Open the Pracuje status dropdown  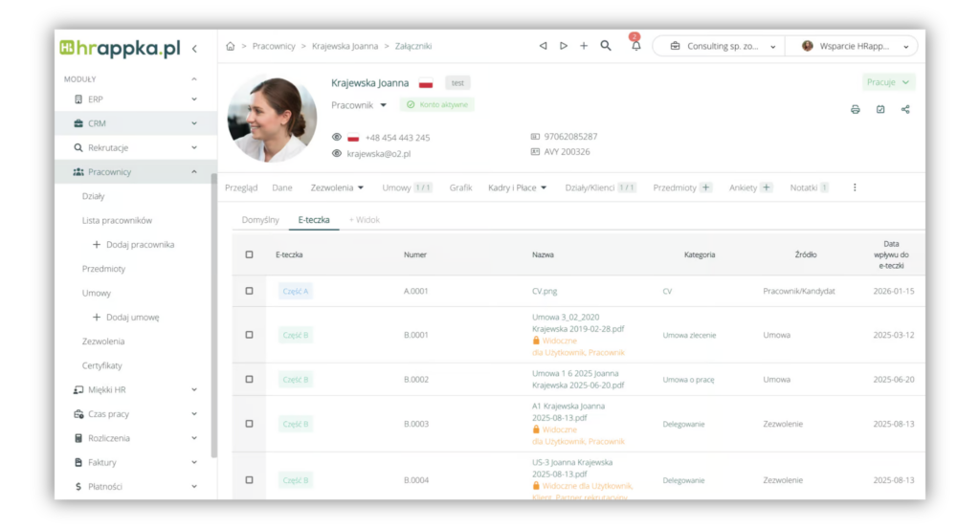(x=888, y=82)
